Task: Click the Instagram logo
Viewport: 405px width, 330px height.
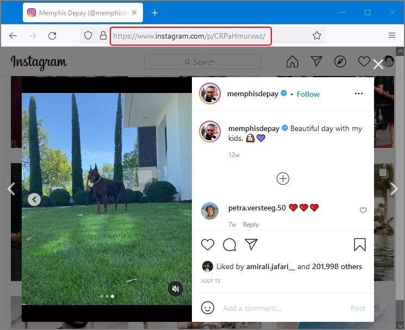Action: [x=39, y=62]
